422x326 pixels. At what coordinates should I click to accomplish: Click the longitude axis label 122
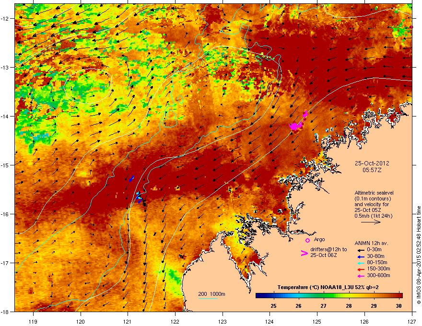[175, 321]
